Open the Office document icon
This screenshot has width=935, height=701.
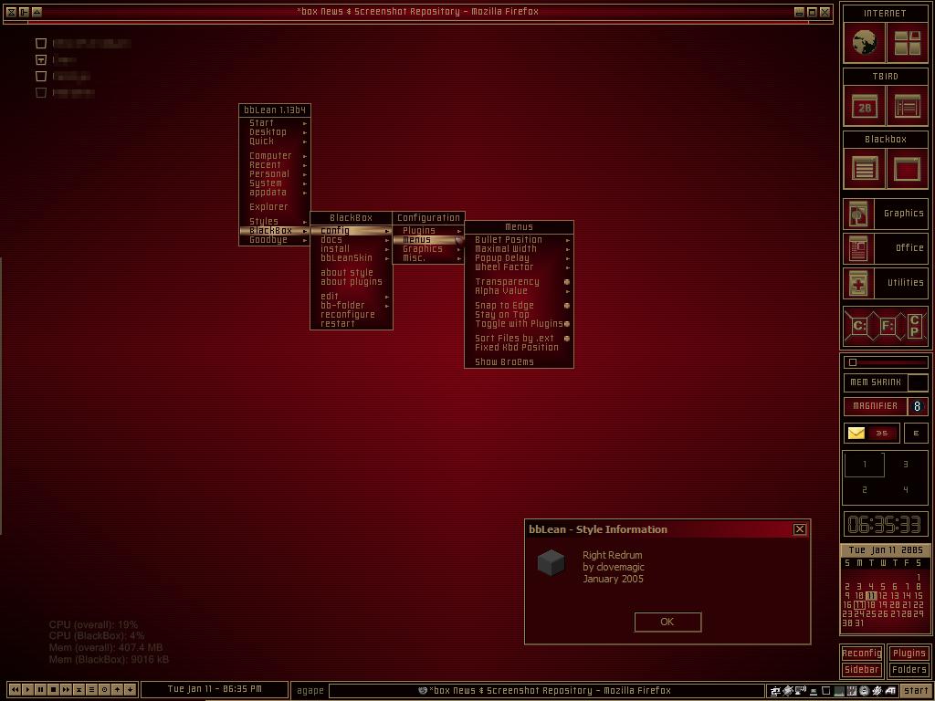pyautogui.click(x=858, y=248)
